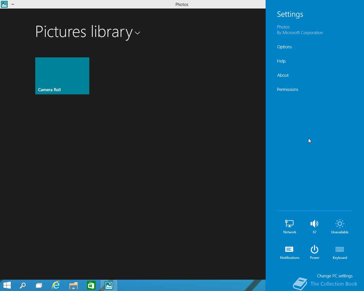The width and height of the screenshot is (364, 291).
Task: Open the Help settings entry
Action: coord(281,61)
